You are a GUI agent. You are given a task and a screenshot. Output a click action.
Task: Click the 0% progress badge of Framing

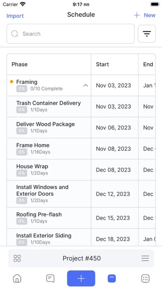point(22,89)
